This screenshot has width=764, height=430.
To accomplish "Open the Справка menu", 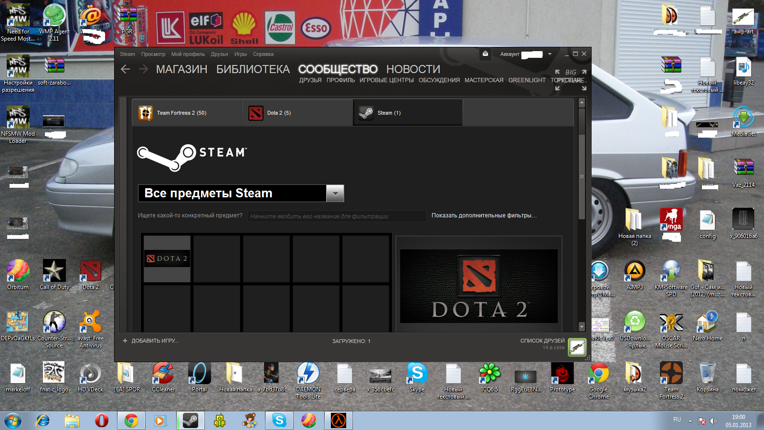I will tap(263, 54).
